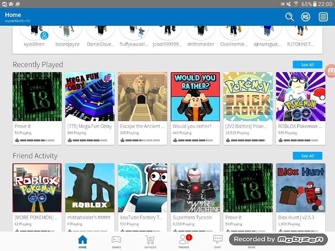Open ROBLOX Pokemon GO thumbnail in Recently Played

click(x=301, y=97)
